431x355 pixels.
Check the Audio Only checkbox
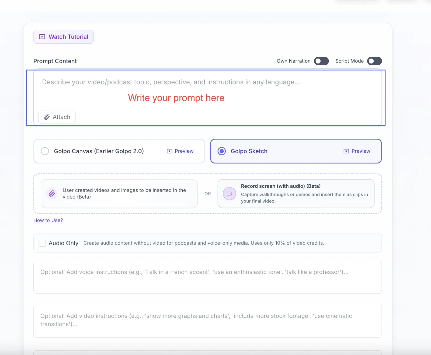42,243
